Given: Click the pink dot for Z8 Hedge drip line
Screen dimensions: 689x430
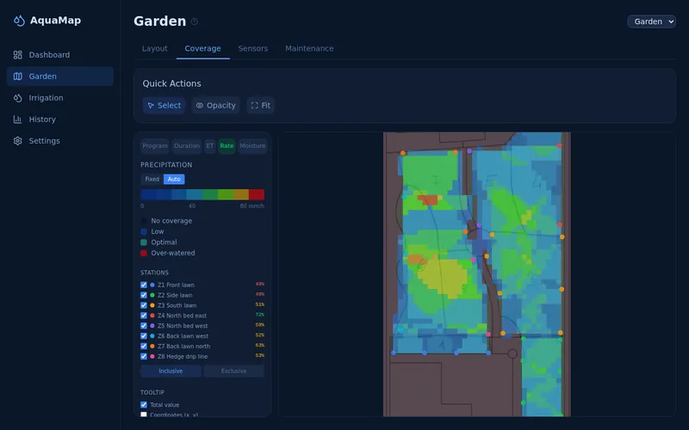Looking at the screenshot, I should (x=152, y=356).
